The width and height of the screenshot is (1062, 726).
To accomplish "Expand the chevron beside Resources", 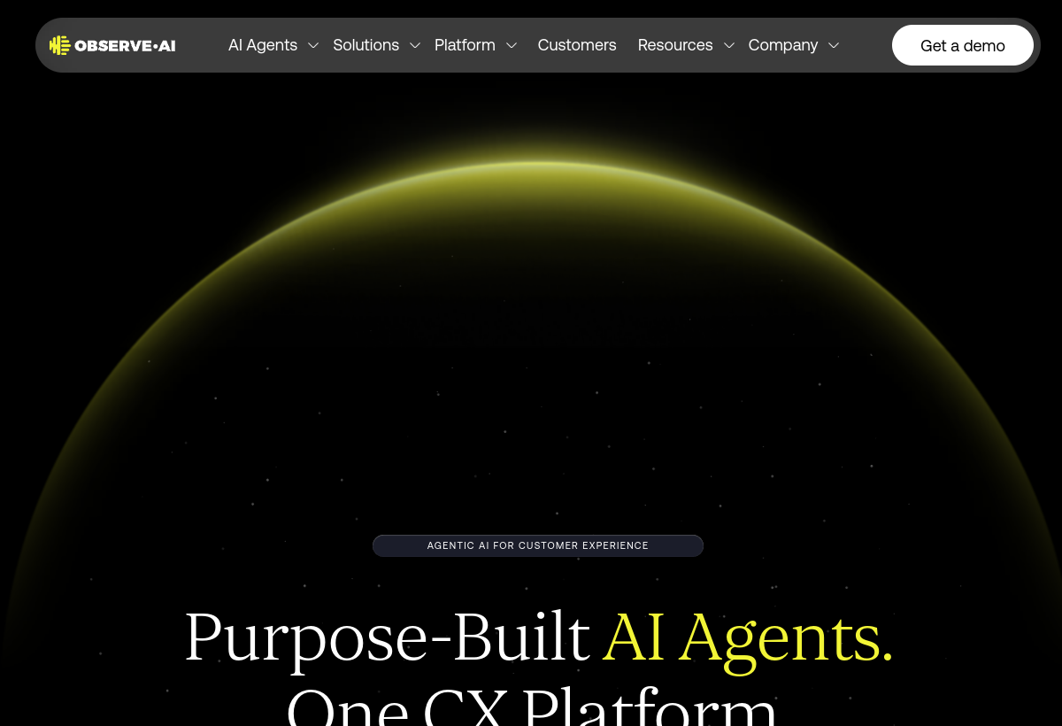I will [729, 46].
